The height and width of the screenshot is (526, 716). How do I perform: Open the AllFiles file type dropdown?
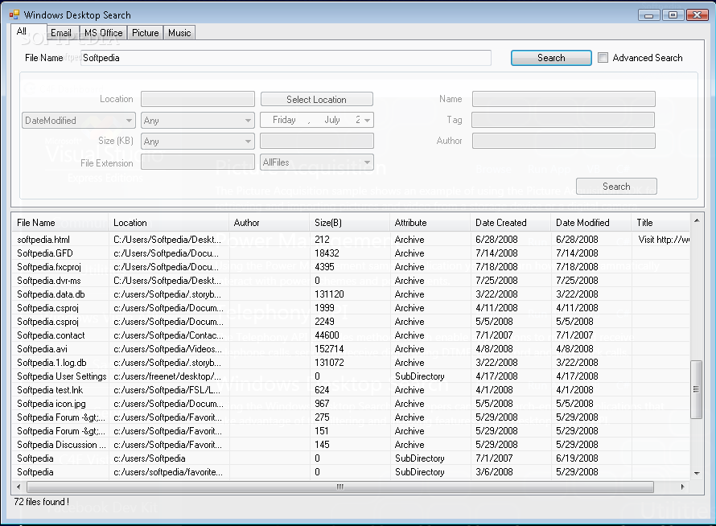(x=317, y=162)
